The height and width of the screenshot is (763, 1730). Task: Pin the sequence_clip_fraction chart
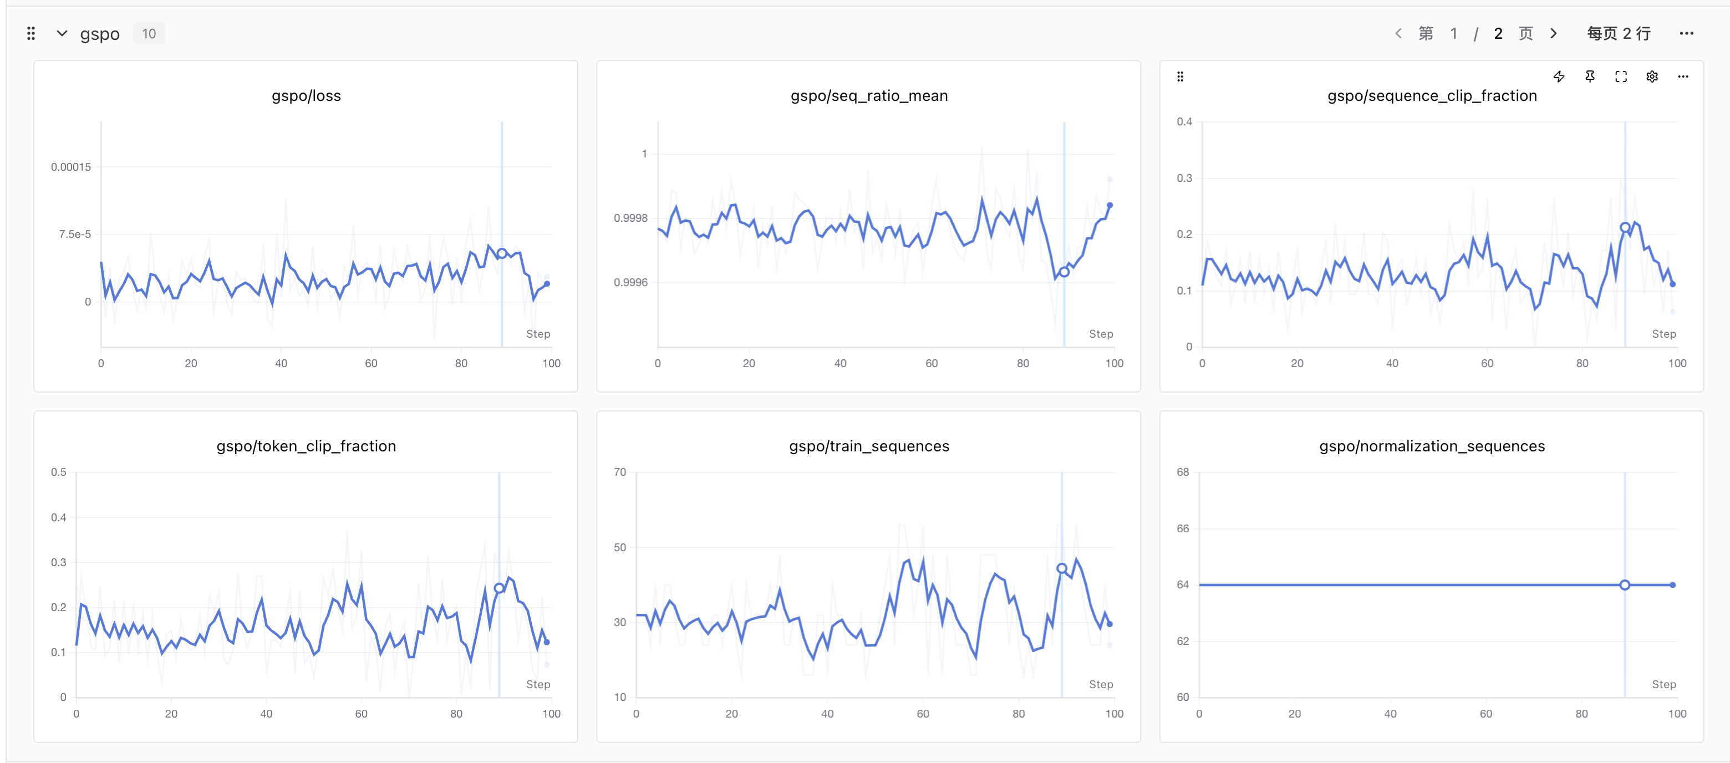coord(1590,77)
